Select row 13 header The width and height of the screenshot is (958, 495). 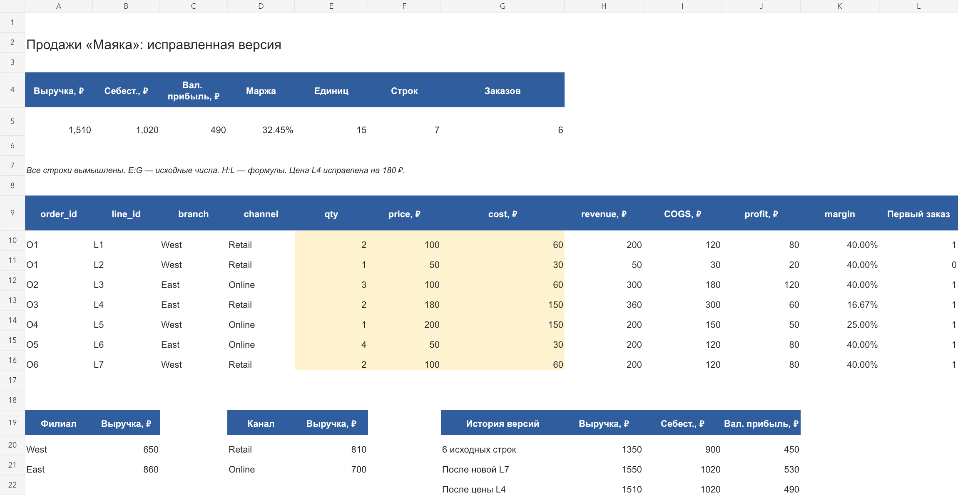point(12,300)
